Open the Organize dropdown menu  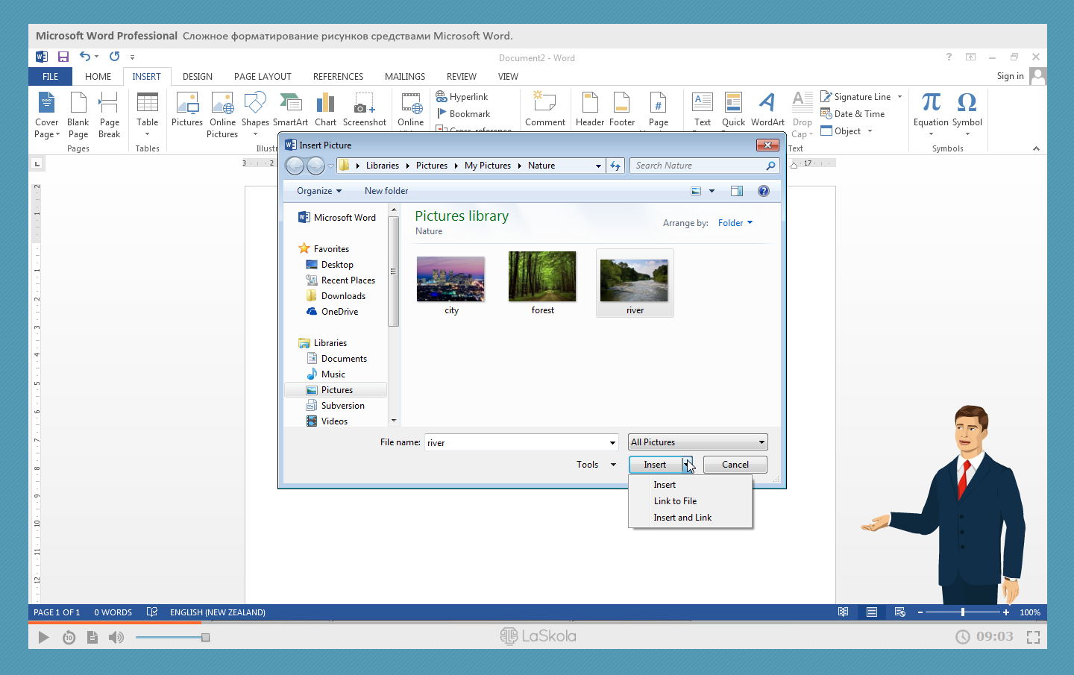[x=318, y=191]
